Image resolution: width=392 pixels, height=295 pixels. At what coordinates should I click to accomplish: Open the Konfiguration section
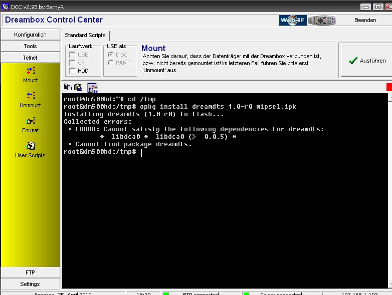30,35
